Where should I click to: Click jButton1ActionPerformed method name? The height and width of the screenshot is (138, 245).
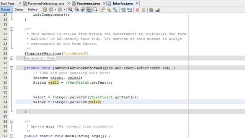pyautogui.click(x=77, y=68)
